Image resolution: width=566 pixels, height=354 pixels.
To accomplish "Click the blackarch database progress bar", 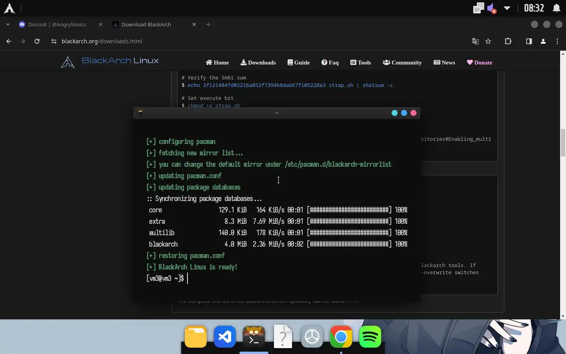I will [349, 244].
